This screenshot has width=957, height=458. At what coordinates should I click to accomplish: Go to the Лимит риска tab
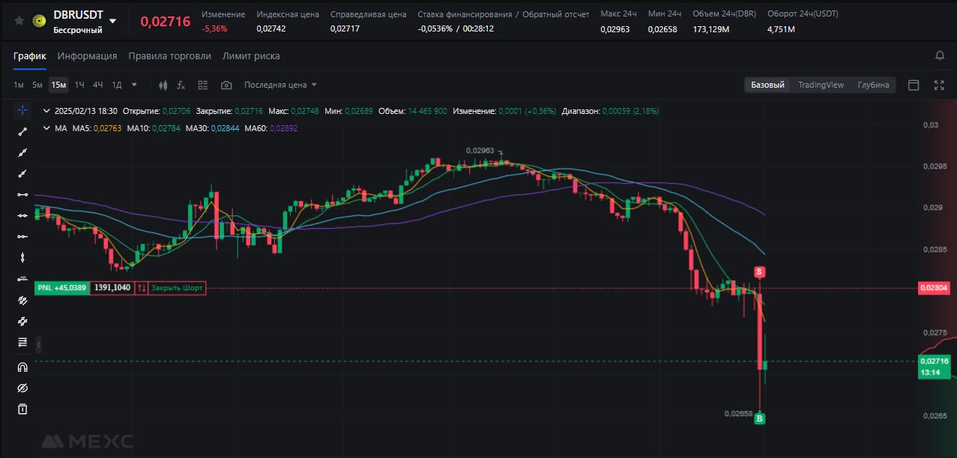[251, 56]
